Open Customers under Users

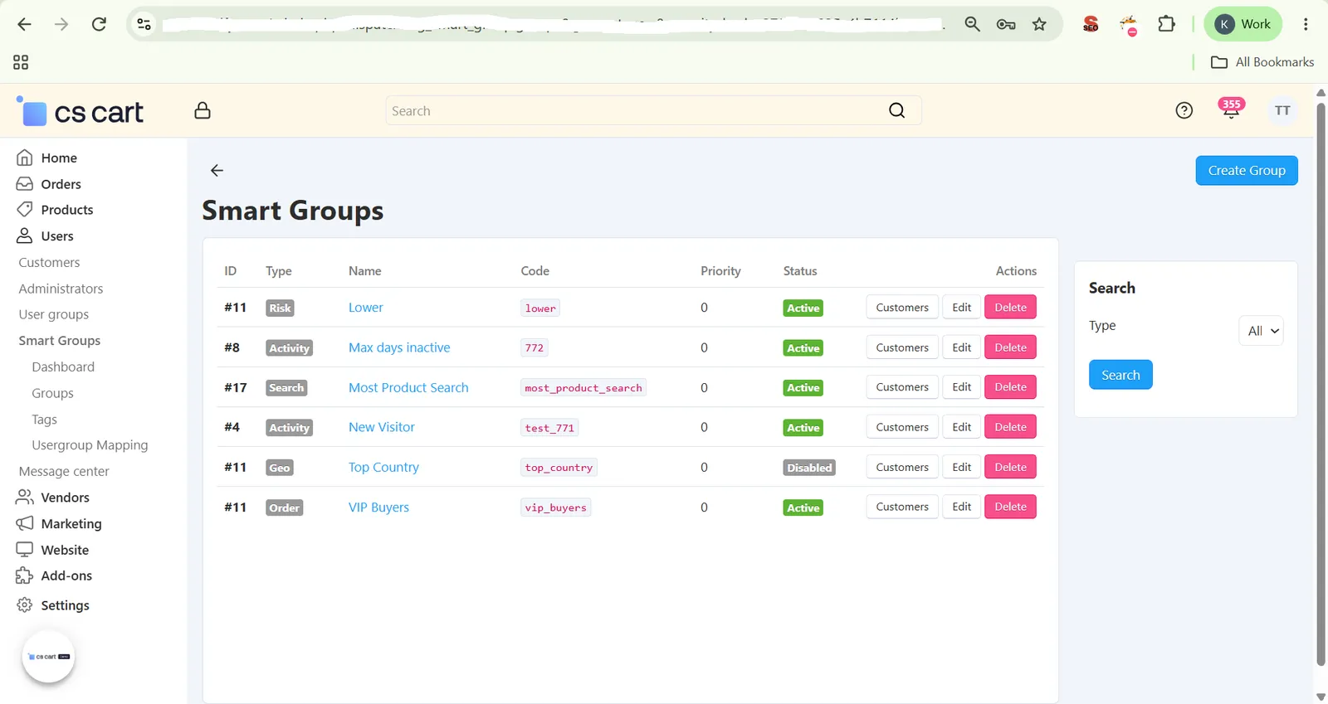[x=49, y=262]
